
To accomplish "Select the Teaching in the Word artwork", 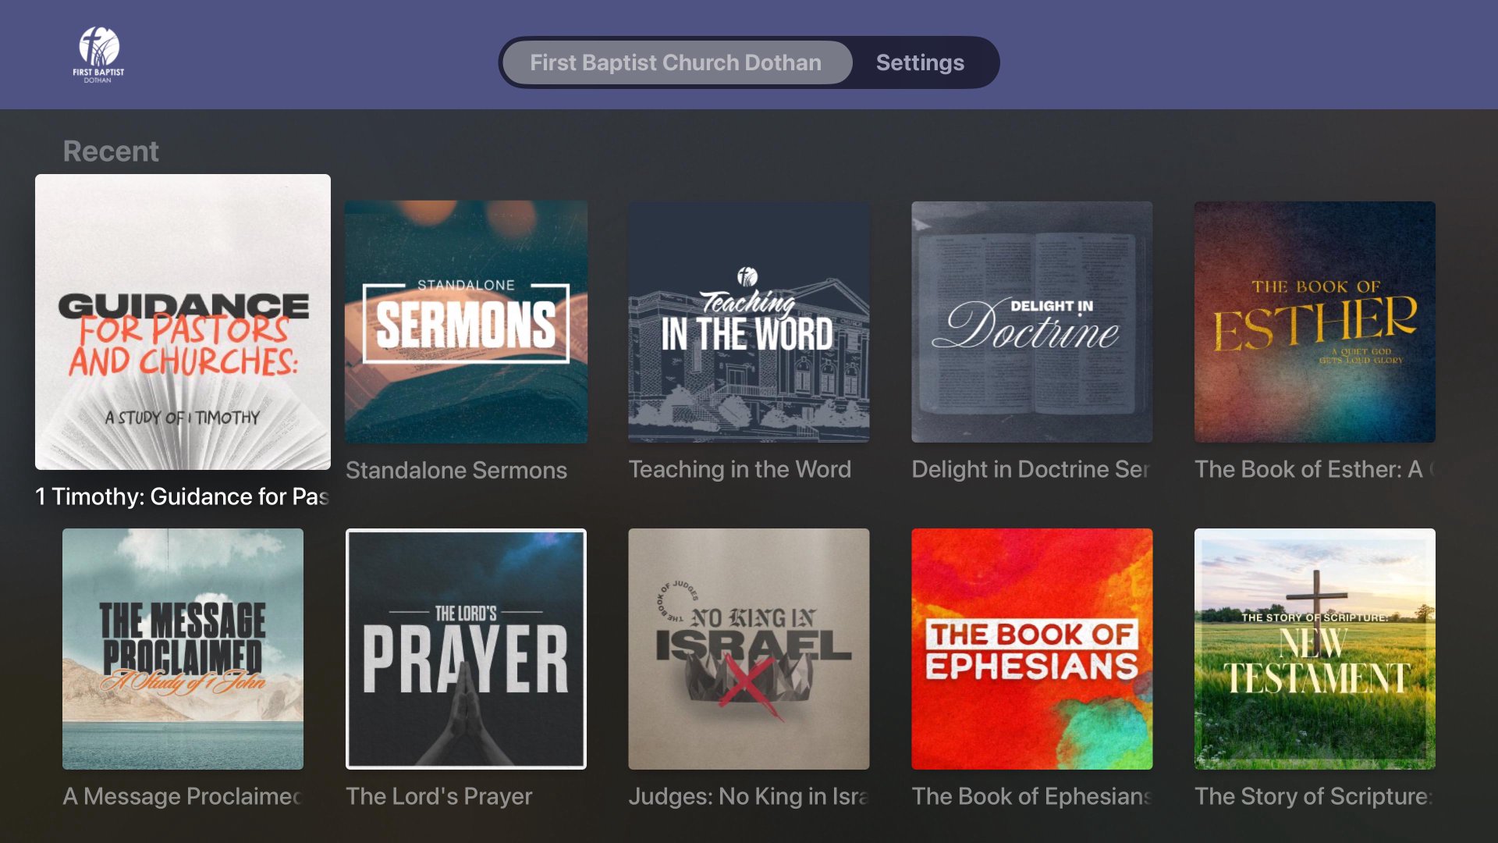I will point(748,322).
